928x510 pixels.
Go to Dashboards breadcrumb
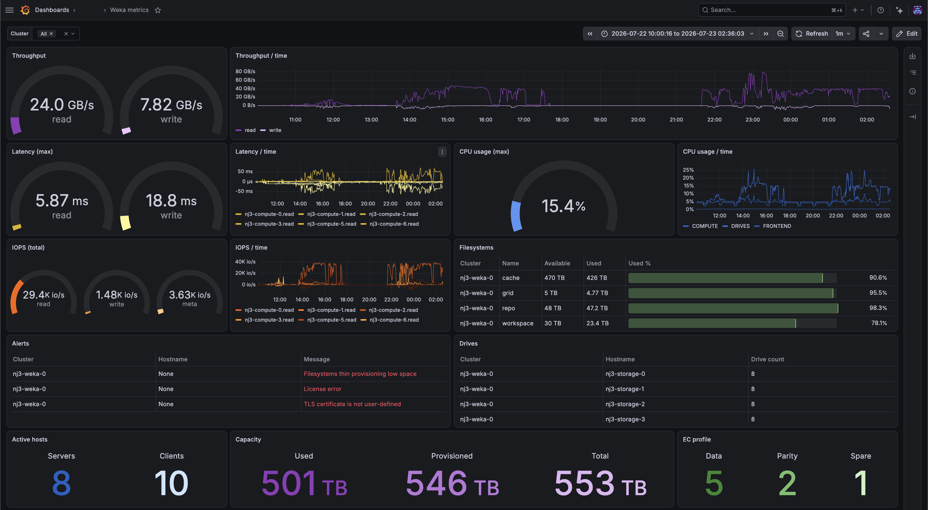[x=52, y=10]
